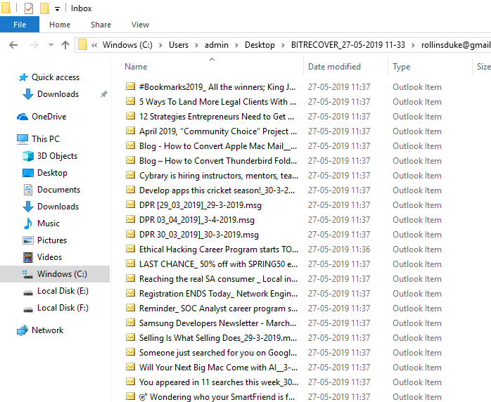Click mail icon of Reaching the real SA consumer
The image size is (491, 402).
coord(131,278)
